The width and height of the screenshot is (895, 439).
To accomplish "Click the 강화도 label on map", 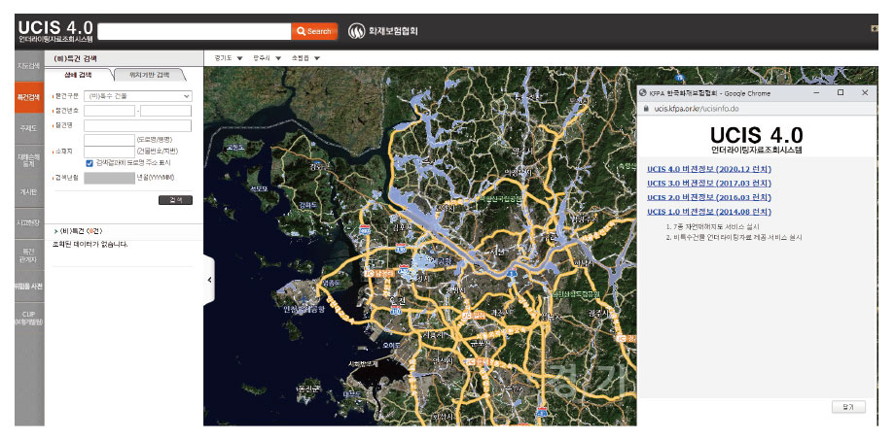I will 310,205.
